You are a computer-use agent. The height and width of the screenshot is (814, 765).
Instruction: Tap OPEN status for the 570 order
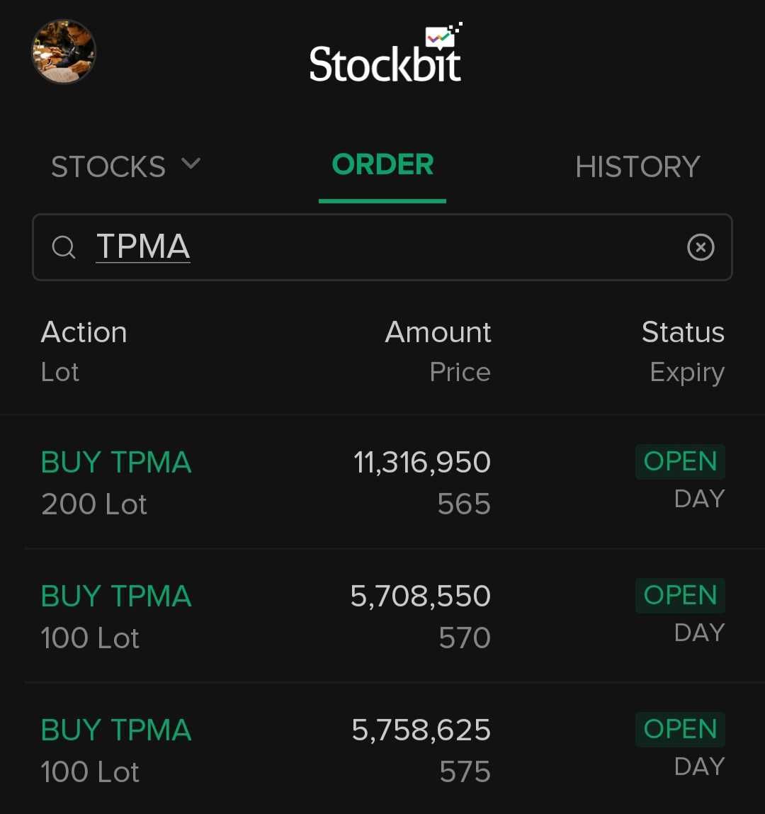[x=680, y=596]
